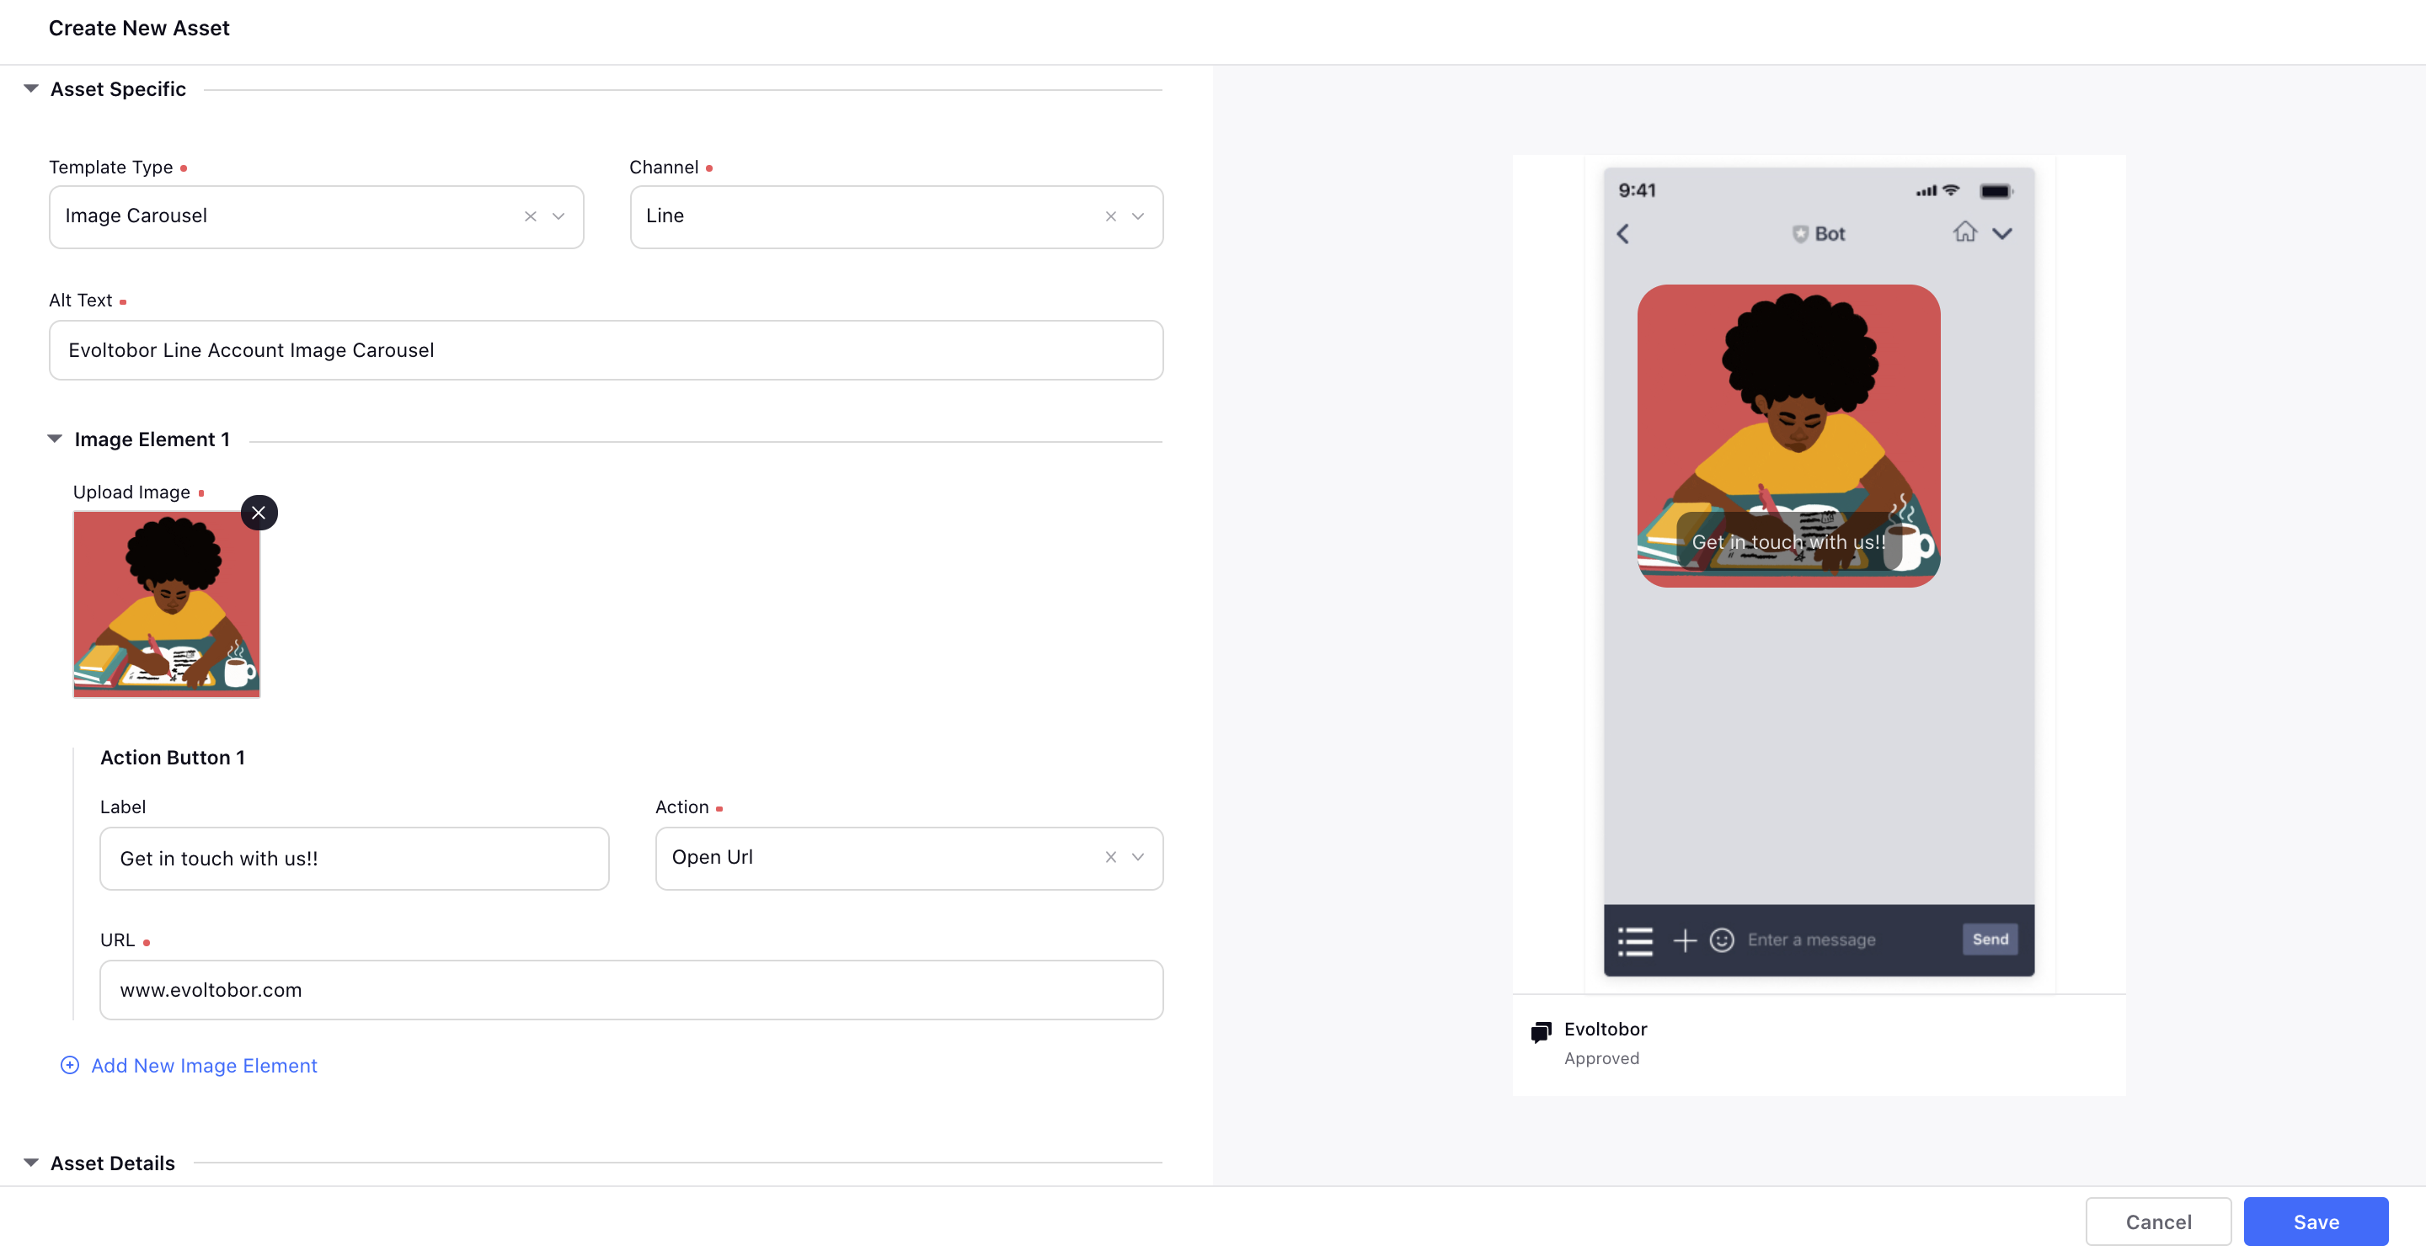Click the back arrow in phone preview

[x=1627, y=235]
